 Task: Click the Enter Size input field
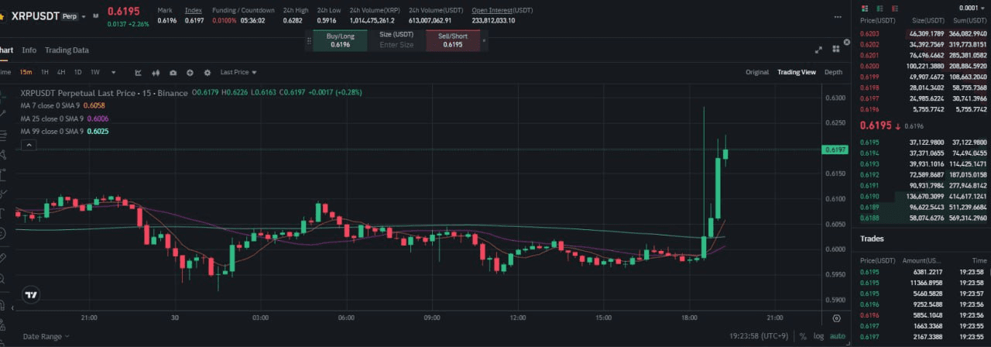click(x=396, y=45)
